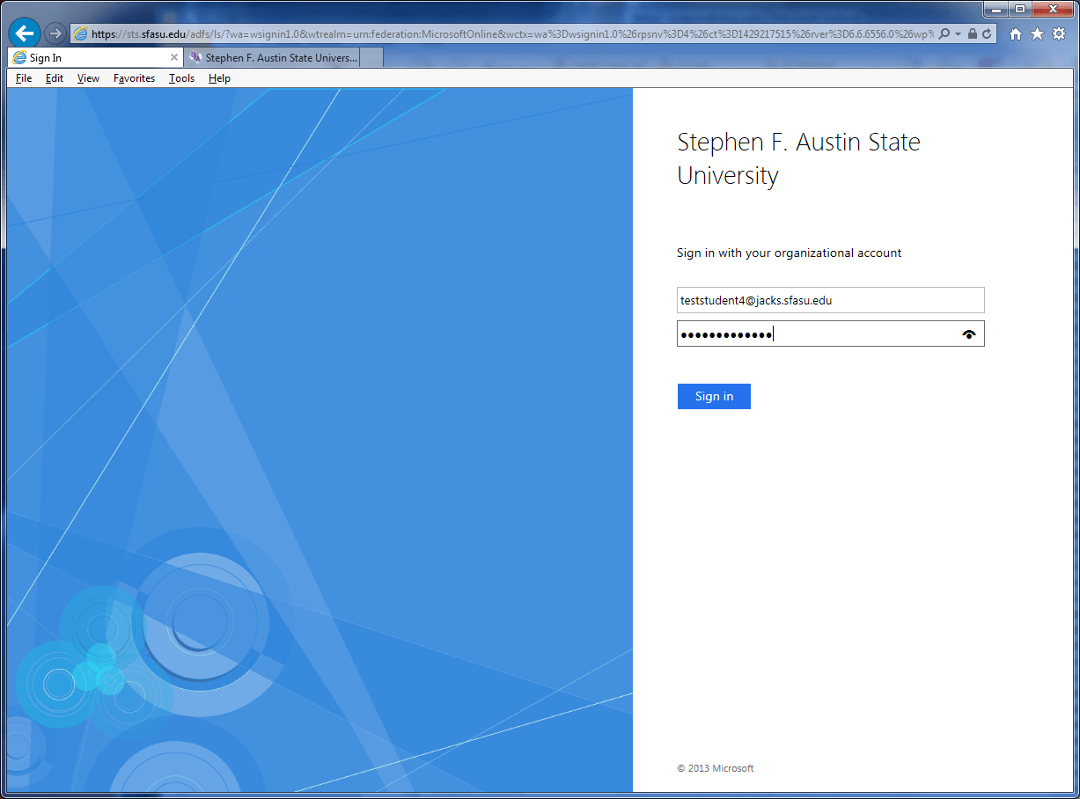
Task: Go to the Home page icon
Action: tap(1016, 33)
